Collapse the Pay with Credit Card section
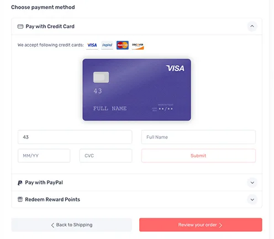Image resolution: width=274 pixels, height=239 pixels. click(252, 26)
